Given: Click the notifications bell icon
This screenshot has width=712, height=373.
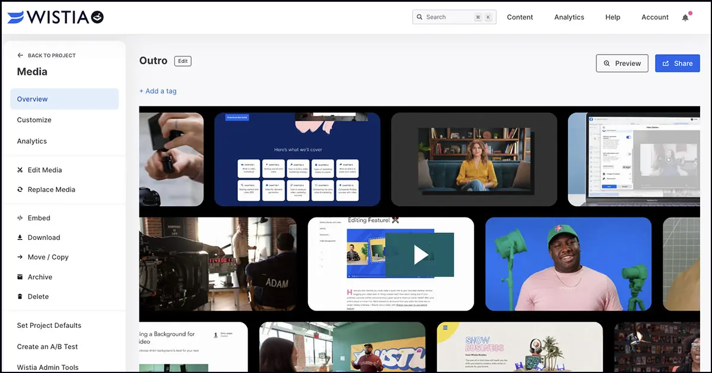Looking at the screenshot, I should pyautogui.click(x=685, y=18).
